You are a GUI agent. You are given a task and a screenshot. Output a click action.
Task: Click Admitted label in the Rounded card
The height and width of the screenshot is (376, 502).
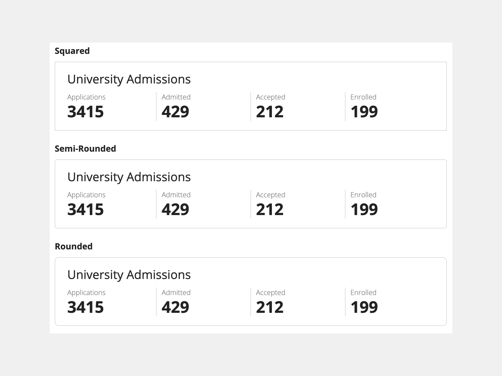[176, 293]
